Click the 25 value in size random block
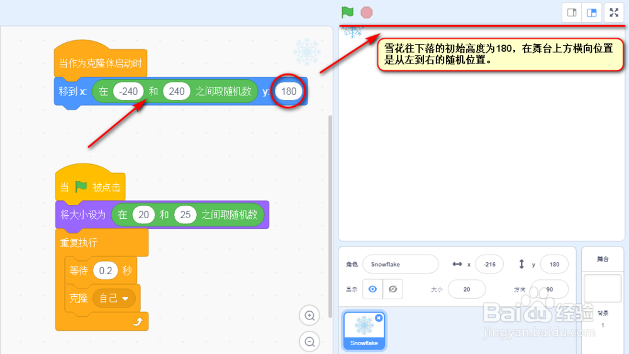The image size is (629, 354). pos(186,215)
